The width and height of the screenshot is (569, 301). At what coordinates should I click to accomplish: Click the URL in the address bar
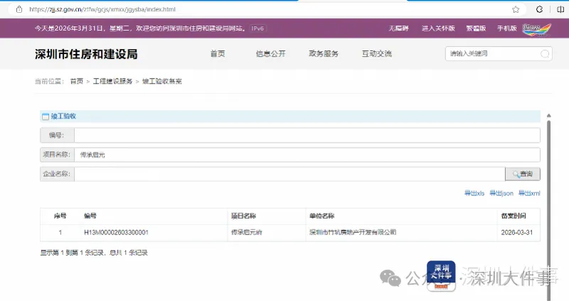pyautogui.click(x=102, y=9)
